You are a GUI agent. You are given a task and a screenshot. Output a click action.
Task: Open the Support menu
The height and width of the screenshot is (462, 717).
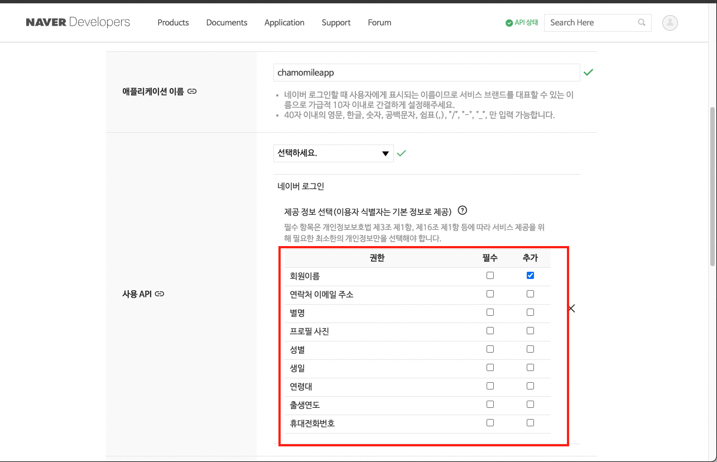pyautogui.click(x=336, y=23)
